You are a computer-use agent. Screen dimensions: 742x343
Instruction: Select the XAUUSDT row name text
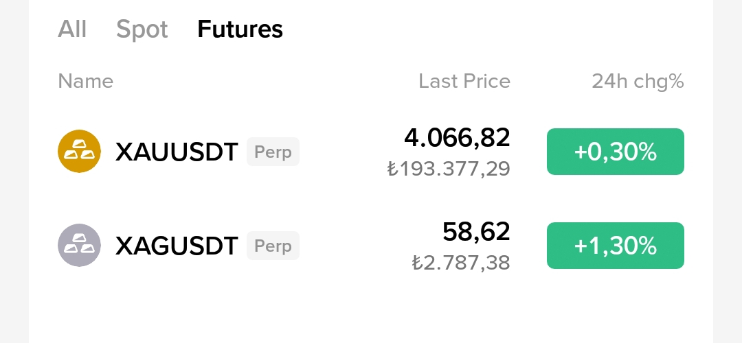[177, 152]
